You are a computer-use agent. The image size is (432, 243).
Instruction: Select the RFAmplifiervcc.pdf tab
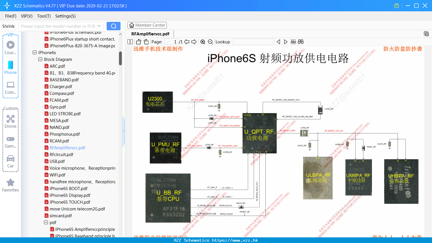coord(150,34)
